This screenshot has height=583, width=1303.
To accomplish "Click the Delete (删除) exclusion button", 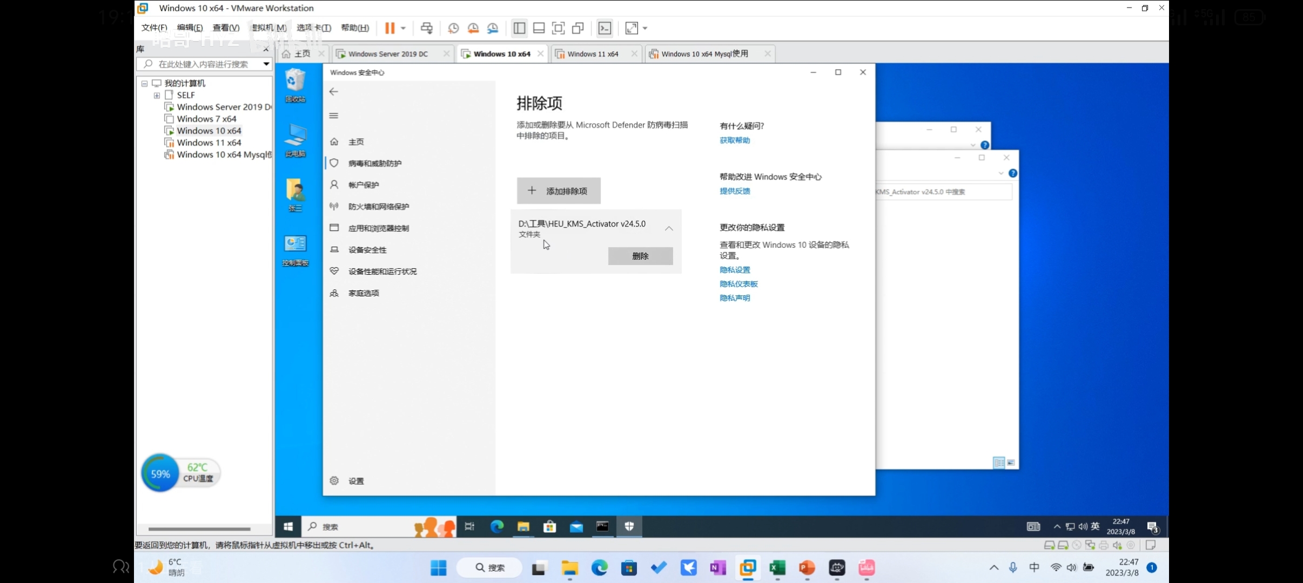I will 640,256.
